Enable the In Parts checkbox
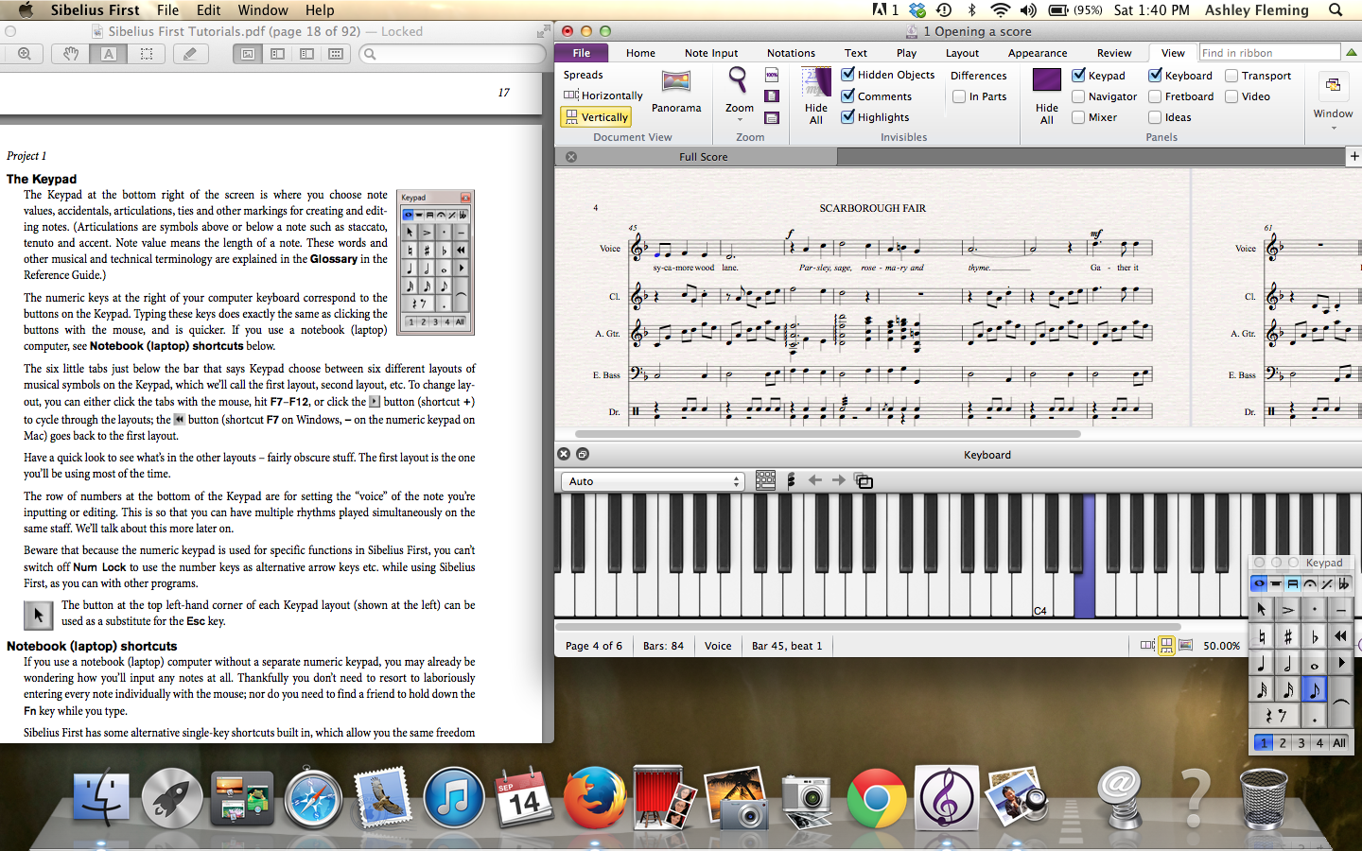This screenshot has width=1362, height=851. click(x=959, y=96)
